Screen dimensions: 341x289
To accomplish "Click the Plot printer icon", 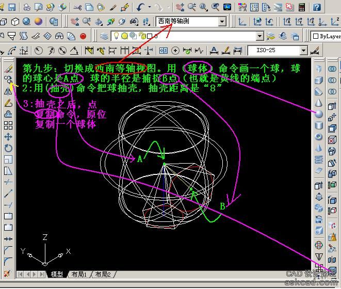I will tap(27, 7).
